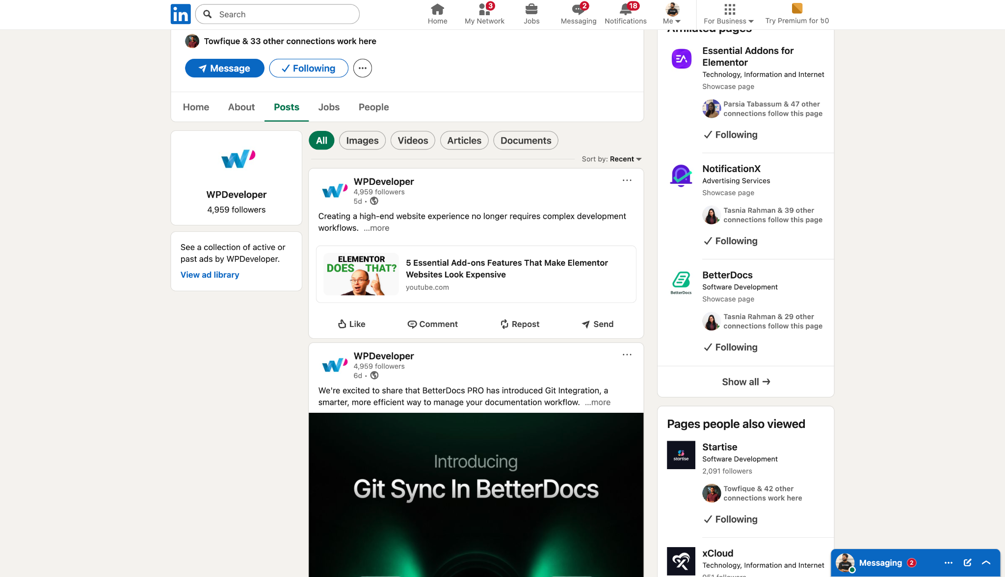Switch to the company Jobs tab
This screenshot has height=577, width=1005.
click(x=329, y=107)
